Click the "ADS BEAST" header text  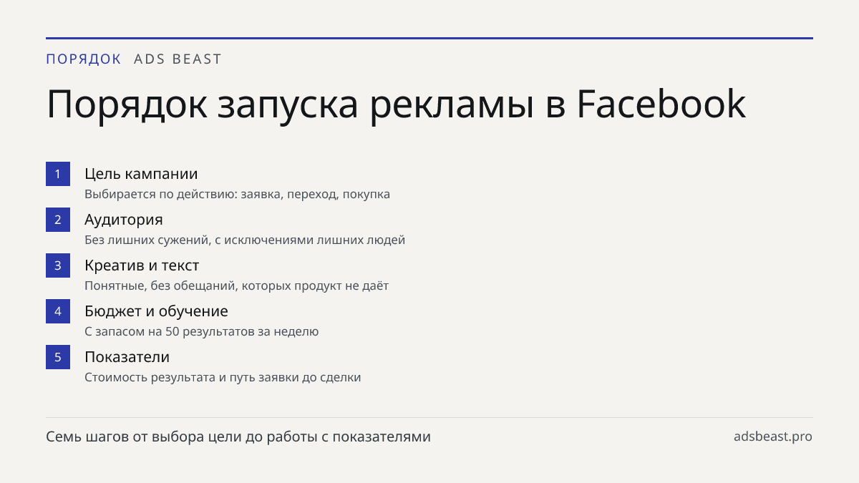point(178,59)
